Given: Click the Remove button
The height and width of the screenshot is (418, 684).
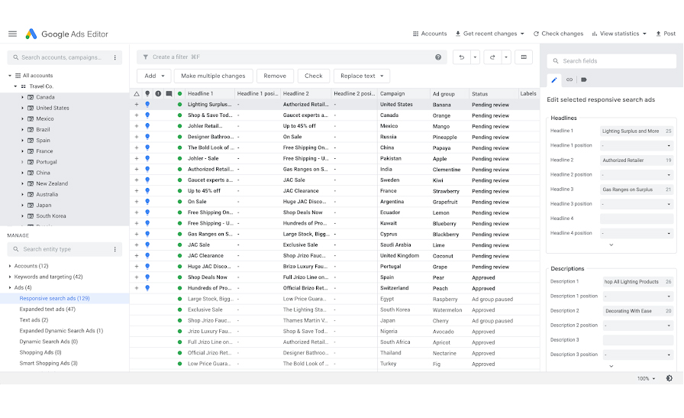Looking at the screenshot, I should (275, 76).
